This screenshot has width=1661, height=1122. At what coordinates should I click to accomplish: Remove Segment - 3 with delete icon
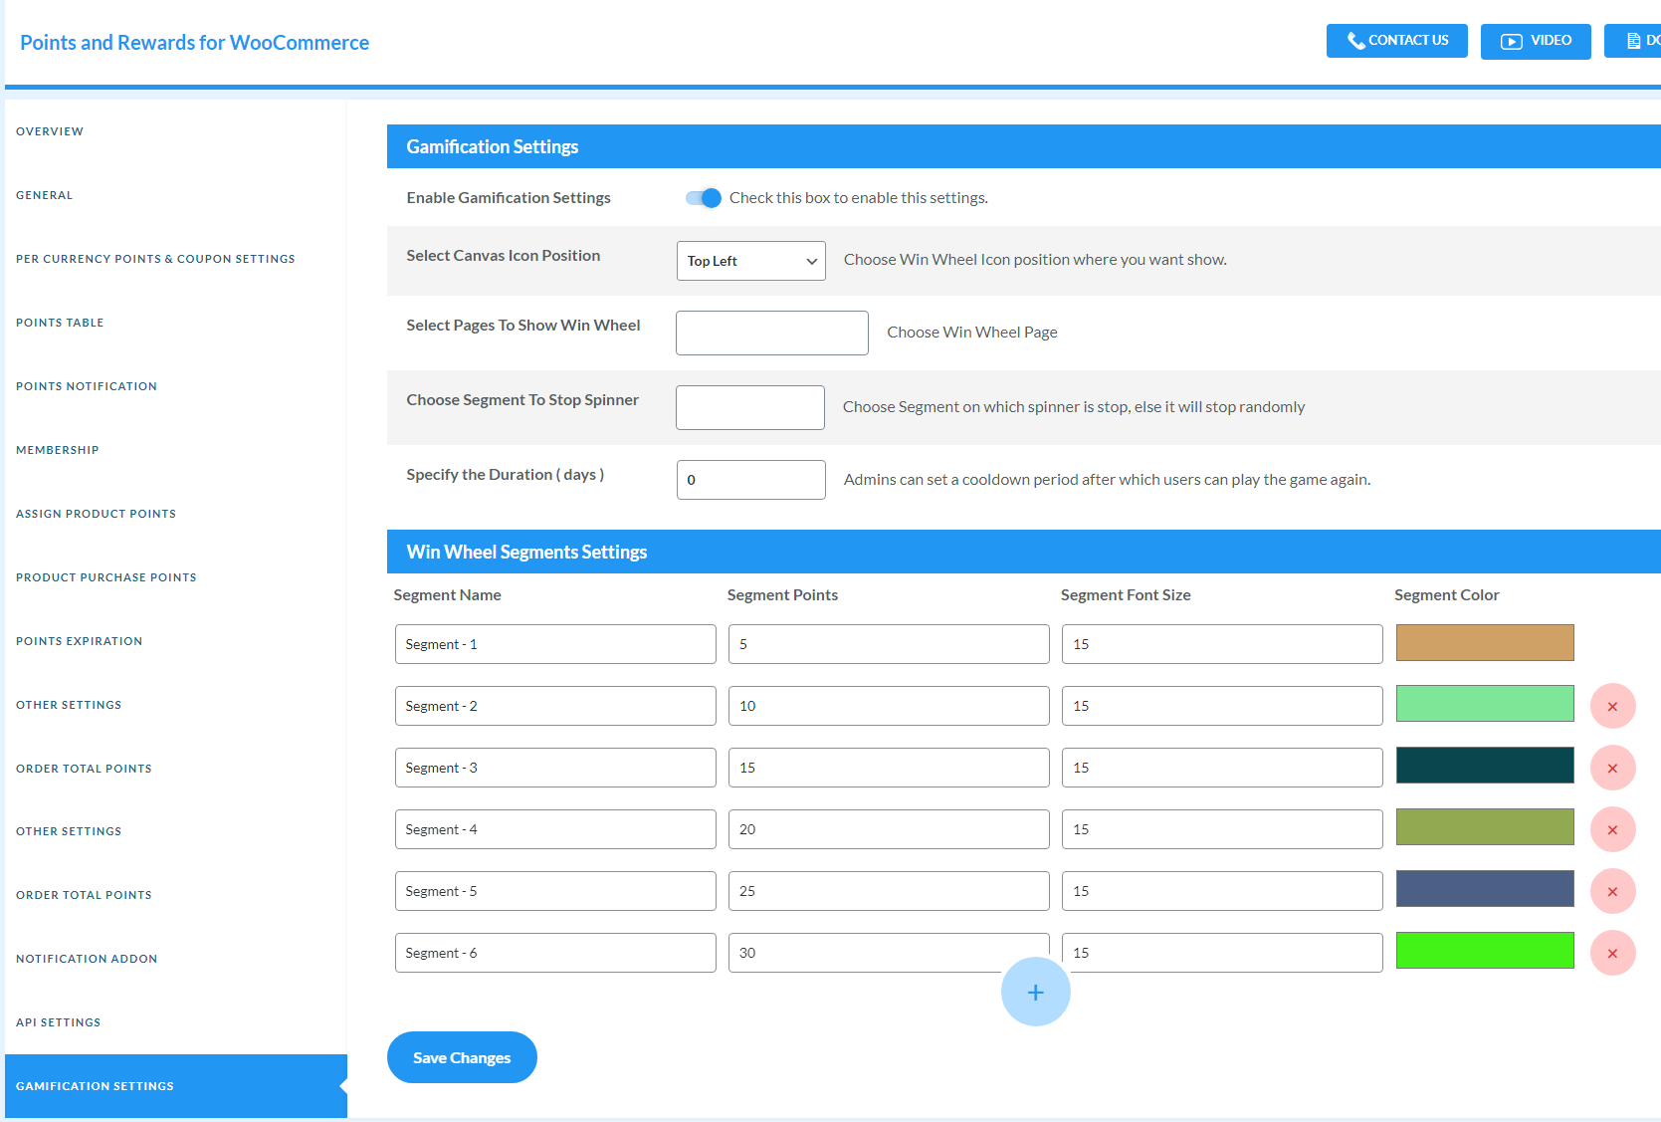pyautogui.click(x=1612, y=768)
